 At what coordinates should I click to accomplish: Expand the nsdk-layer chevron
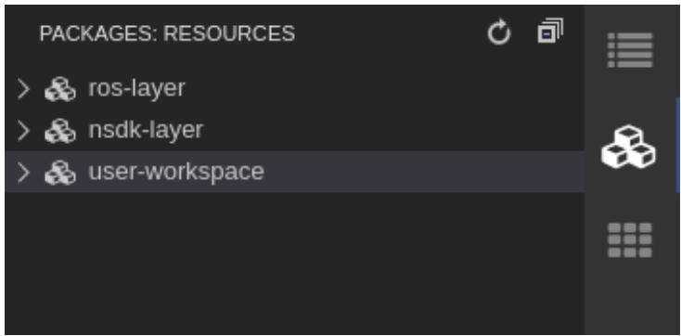pyautogui.click(x=23, y=131)
